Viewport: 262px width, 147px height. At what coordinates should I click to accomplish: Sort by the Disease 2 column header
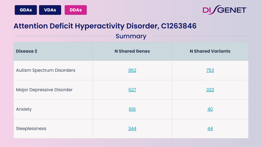click(27, 51)
